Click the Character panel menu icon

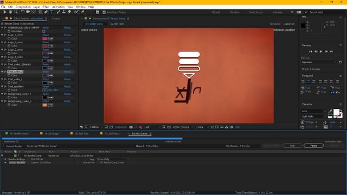(x=340, y=104)
